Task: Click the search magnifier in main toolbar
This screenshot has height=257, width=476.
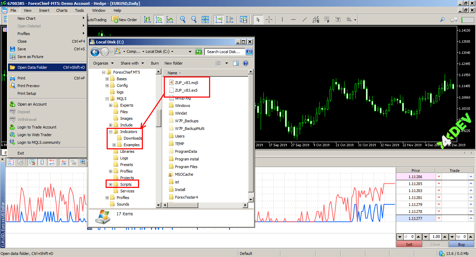Action: tap(443, 20)
